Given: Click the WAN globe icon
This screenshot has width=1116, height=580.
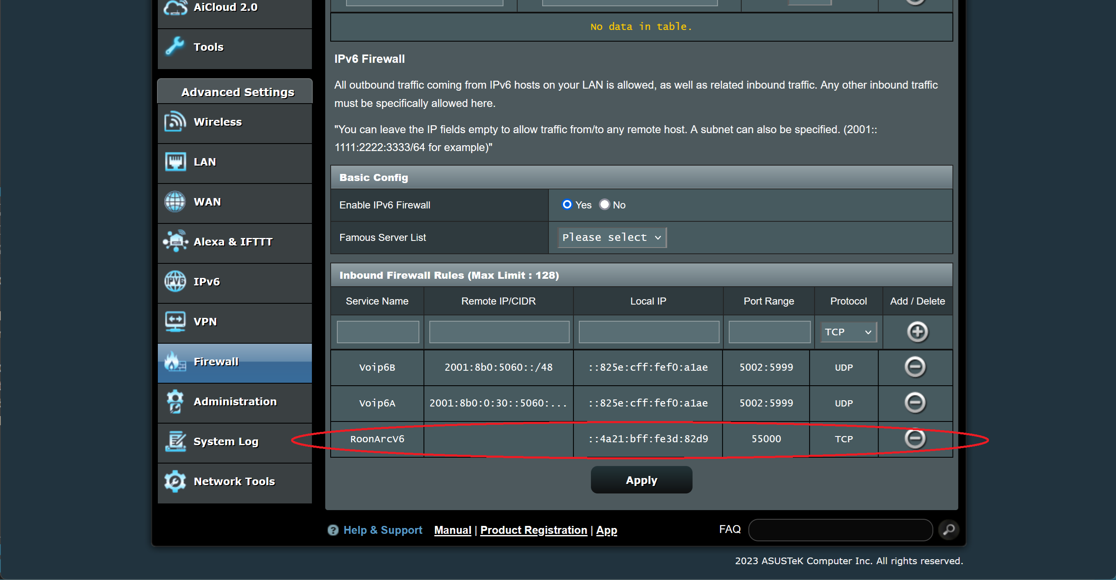Looking at the screenshot, I should [x=175, y=202].
